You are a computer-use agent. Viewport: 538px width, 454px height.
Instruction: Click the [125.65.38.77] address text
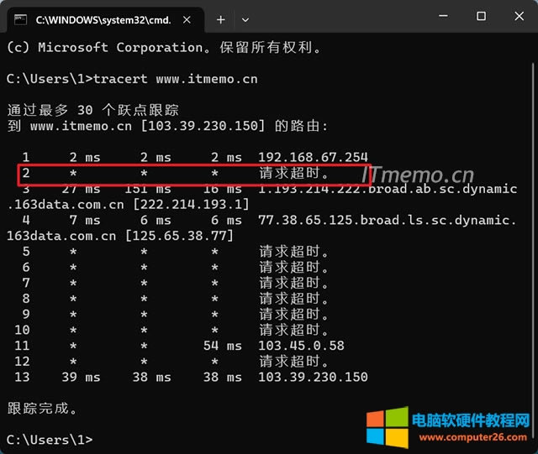(177, 236)
